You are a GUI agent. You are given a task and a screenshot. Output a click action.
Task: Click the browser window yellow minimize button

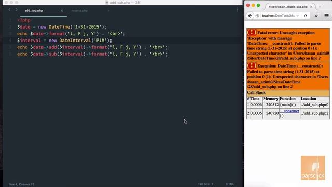point(253,5)
